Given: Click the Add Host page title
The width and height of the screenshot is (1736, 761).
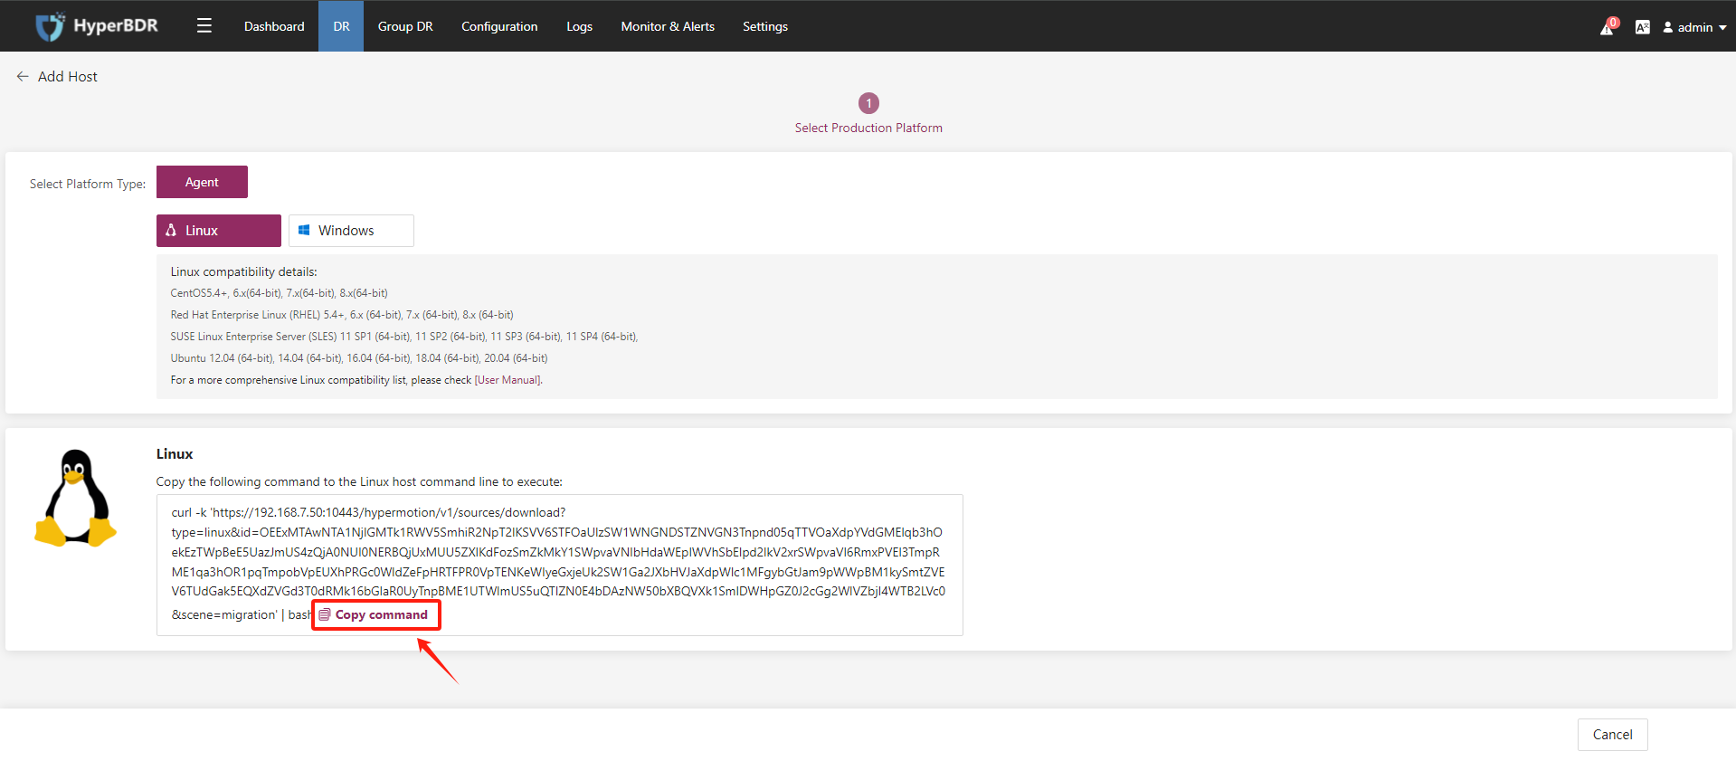Looking at the screenshot, I should 68,77.
